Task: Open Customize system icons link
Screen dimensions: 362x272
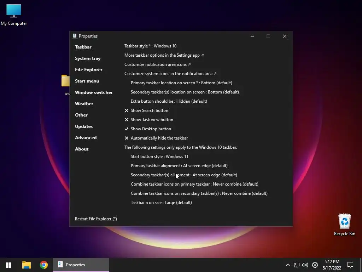Action: click(170, 74)
